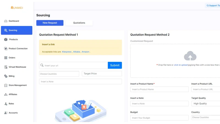Open Affiliates section

pos(13,94)
